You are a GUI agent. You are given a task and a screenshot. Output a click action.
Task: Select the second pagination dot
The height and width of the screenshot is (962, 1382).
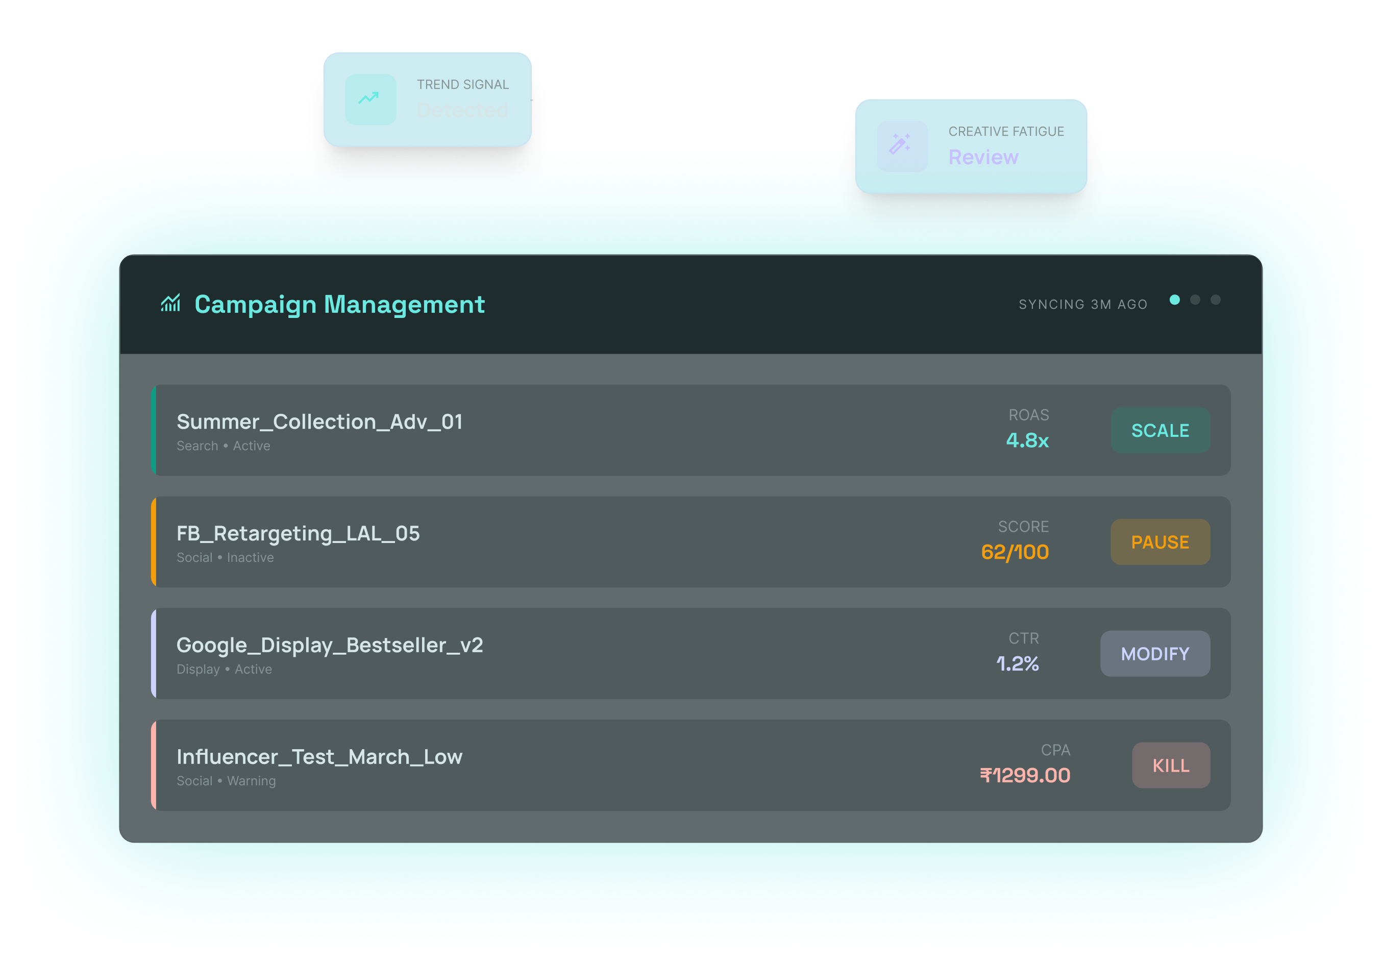(1195, 300)
